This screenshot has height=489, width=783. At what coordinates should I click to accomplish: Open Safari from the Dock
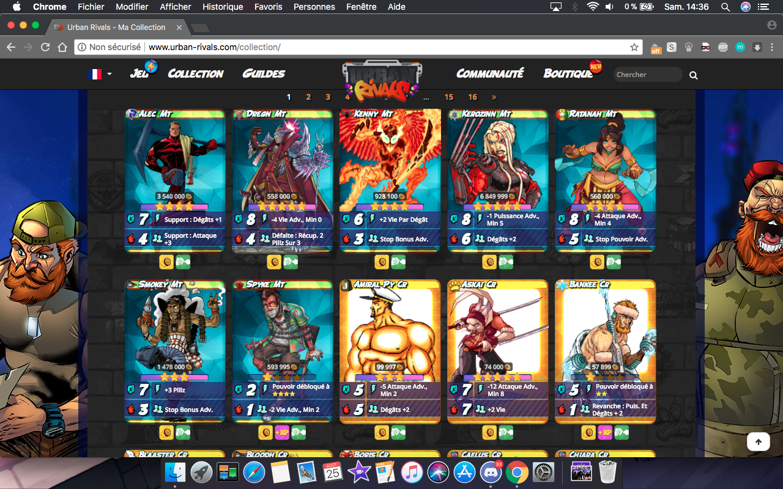254,472
